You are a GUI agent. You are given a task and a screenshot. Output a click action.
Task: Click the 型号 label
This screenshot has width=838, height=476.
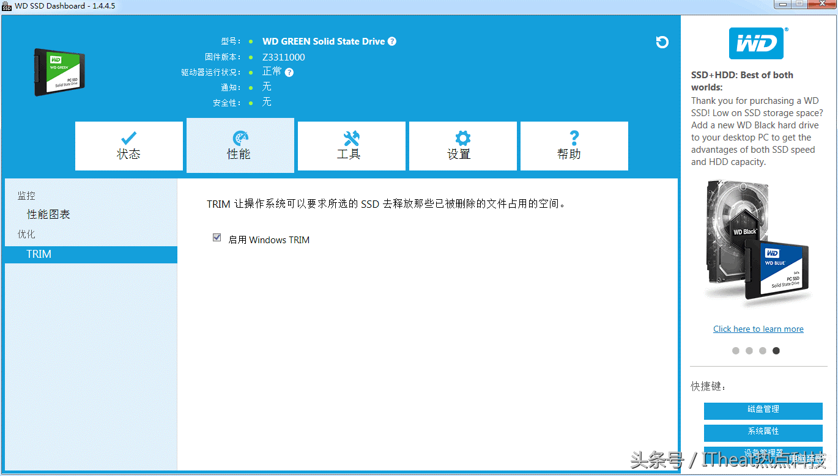[231, 42]
